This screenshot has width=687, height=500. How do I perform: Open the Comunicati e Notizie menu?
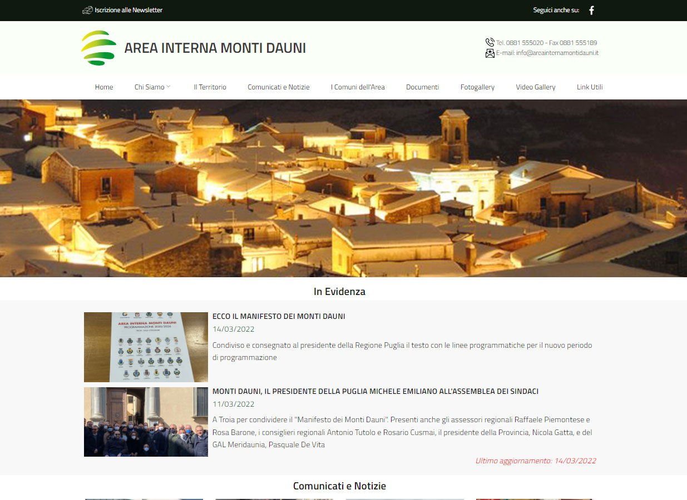279,87
